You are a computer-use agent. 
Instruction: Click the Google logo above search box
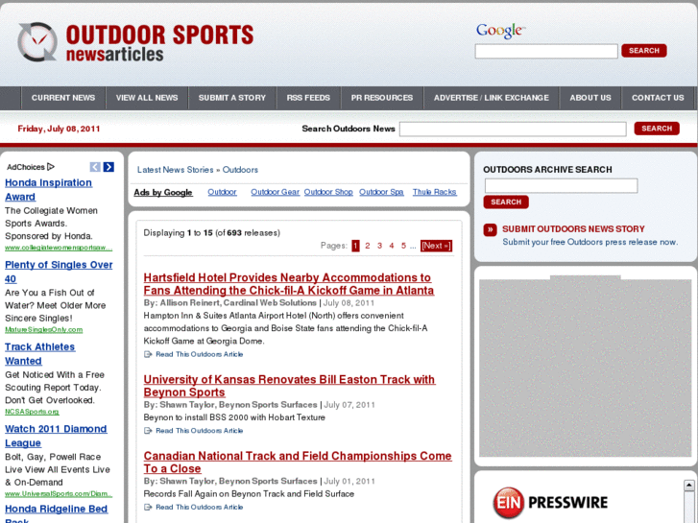(x=501, y=31)
